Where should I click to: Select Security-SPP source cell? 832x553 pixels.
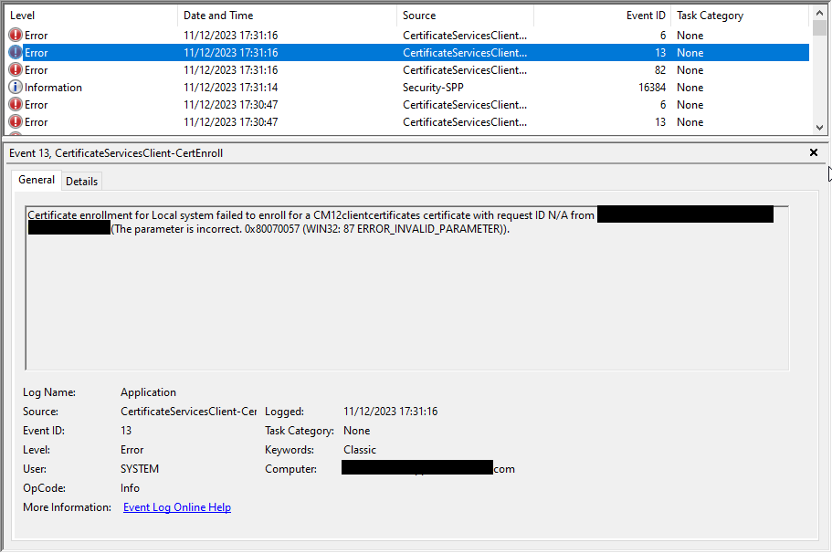coord(433,88)
